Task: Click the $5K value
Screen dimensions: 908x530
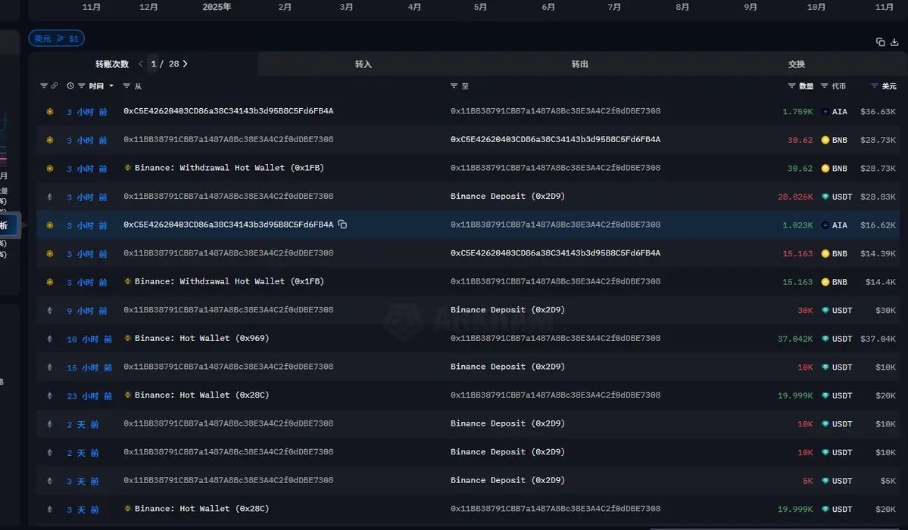Action: click(x=888, y=481)
